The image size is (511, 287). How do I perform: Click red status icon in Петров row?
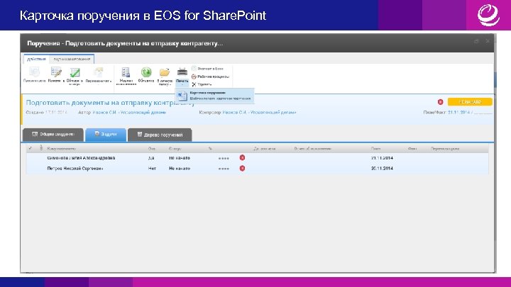[x=242, y=168]
